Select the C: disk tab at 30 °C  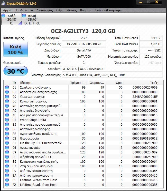tap(12, 19)
